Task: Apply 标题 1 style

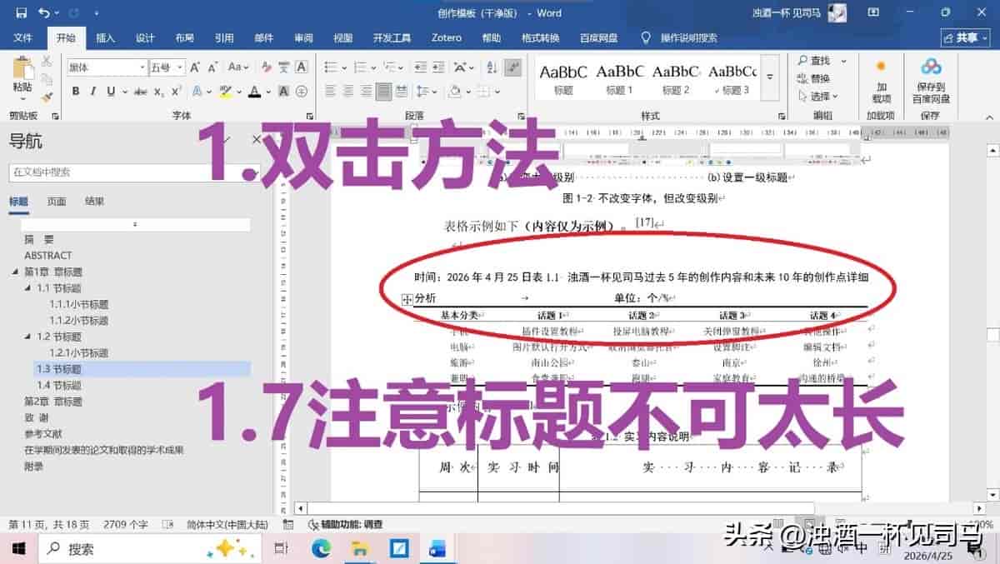Action: (x=620, y=78)
